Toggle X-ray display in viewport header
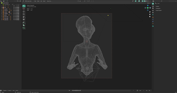Image resolution: width=177 pixels, height=93 pixels. (142, 1)
